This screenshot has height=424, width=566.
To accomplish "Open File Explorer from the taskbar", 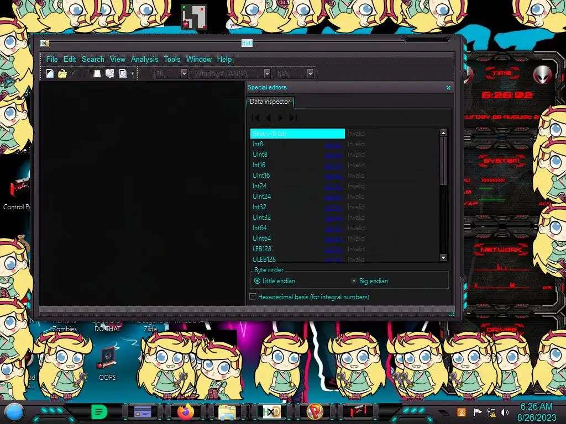I will coord(227,412).
